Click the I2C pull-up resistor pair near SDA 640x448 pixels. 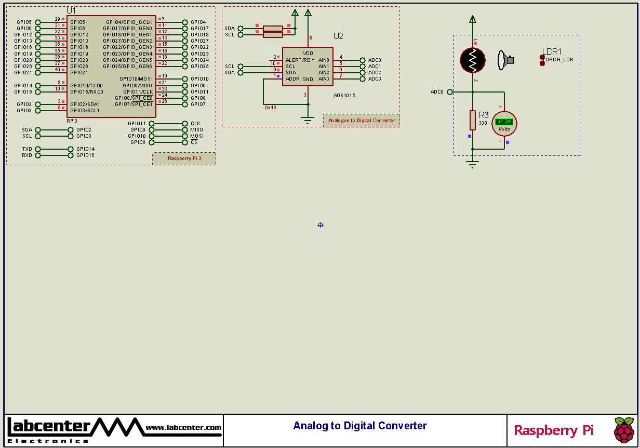(x=272, y=31)
